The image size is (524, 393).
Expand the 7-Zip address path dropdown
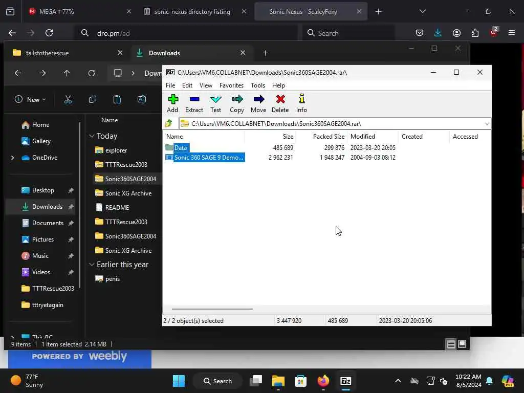click(x=487, y=124)
